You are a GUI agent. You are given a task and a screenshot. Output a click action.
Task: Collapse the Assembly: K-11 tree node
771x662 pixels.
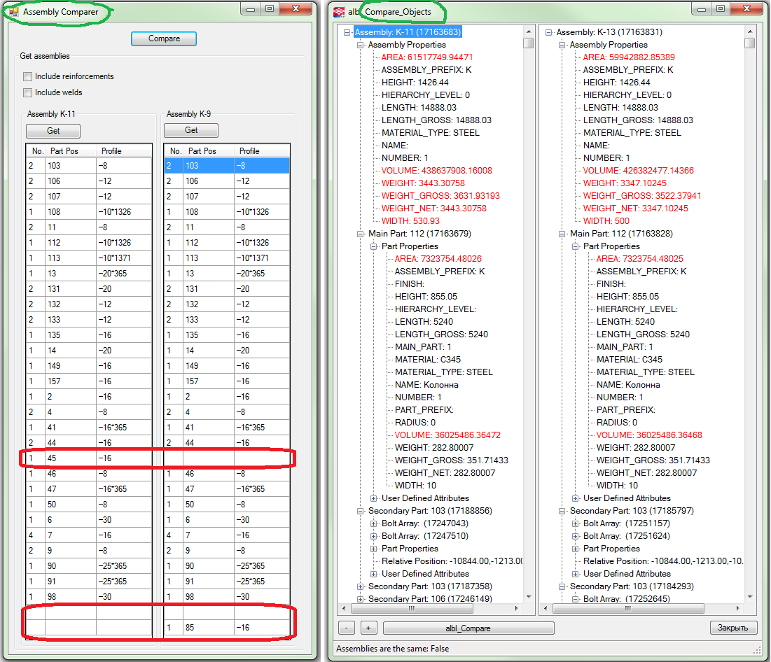click(x=347, y=32)
